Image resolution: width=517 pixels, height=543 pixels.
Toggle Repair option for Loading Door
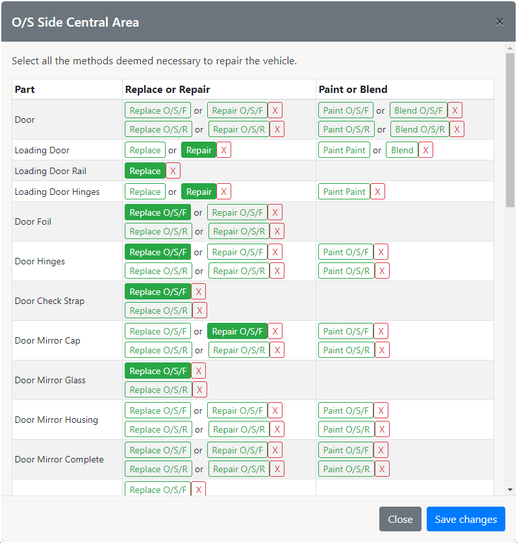pos(199,150)
